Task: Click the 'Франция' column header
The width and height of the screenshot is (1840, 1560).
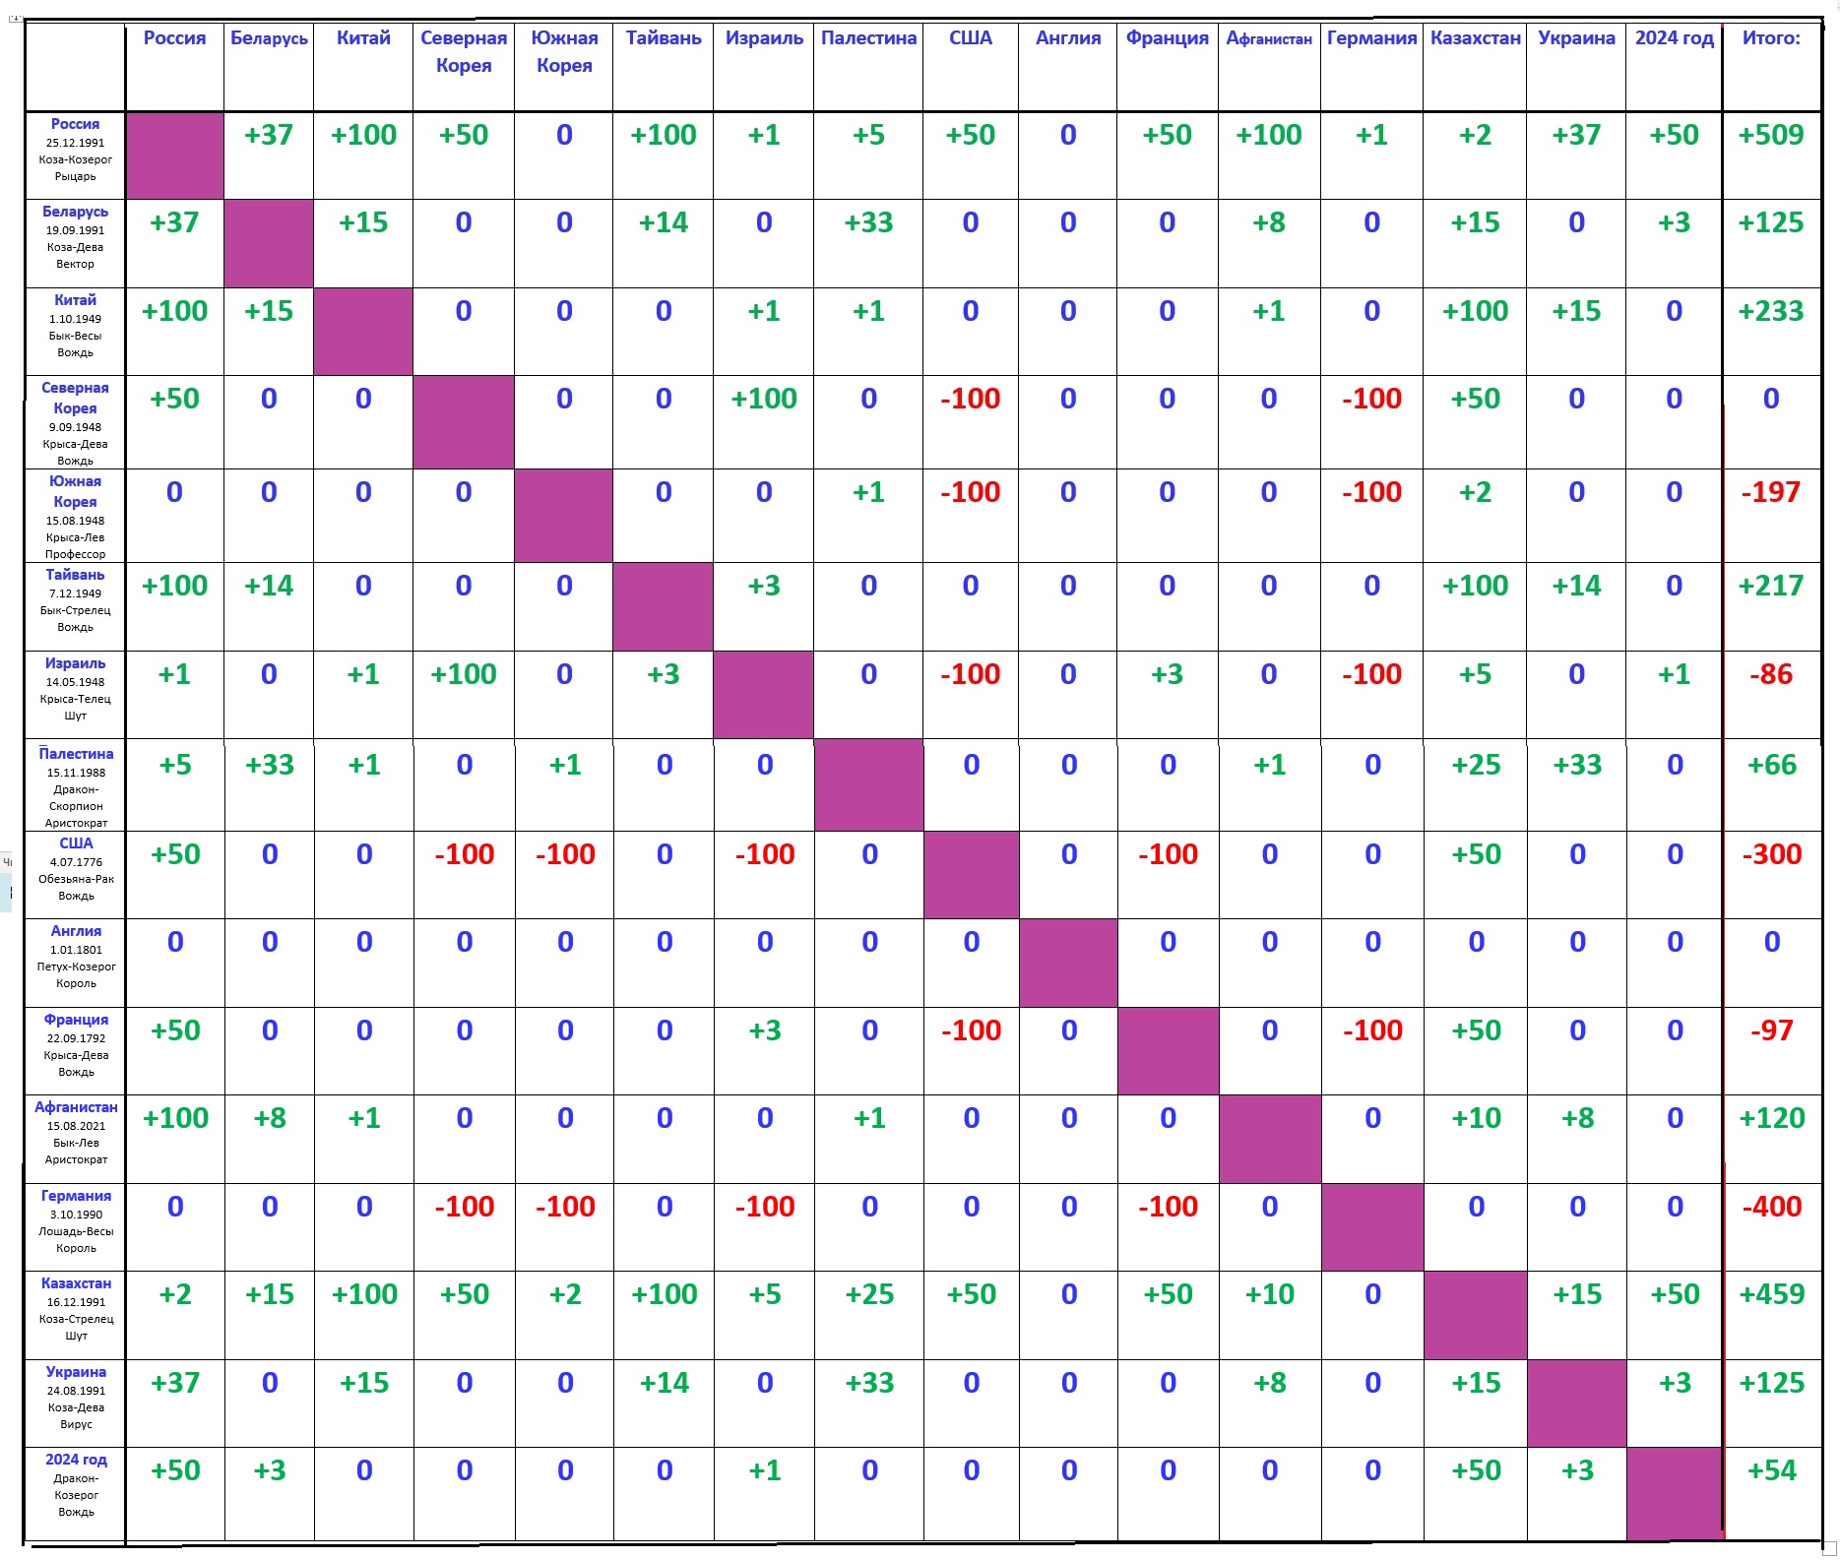Action: (x=1168, y=38)
